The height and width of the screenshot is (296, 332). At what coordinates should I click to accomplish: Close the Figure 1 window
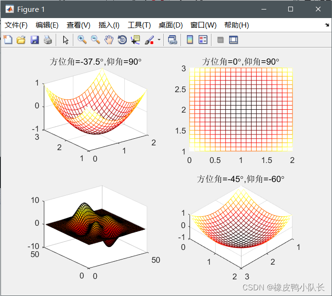(318, 9)
